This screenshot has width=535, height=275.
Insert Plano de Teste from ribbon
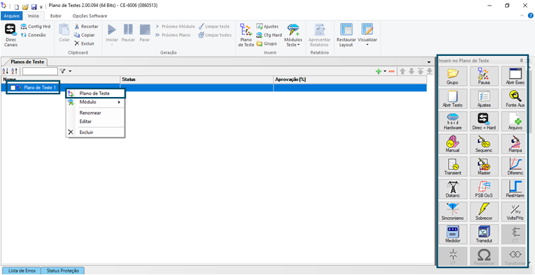246,36
